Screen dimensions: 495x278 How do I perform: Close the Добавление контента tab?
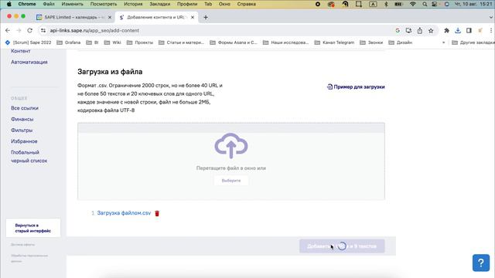[193, 17]
